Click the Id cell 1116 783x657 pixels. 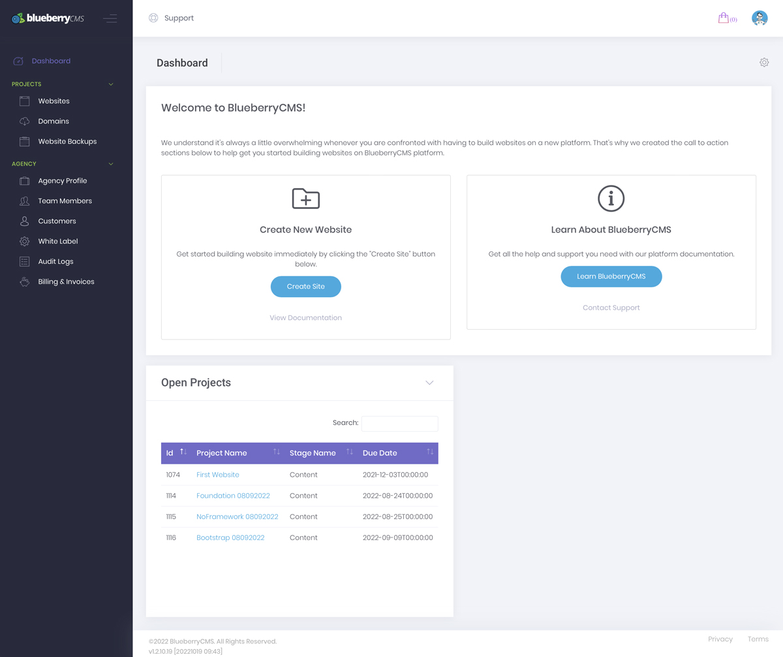(x=172, y=537)
